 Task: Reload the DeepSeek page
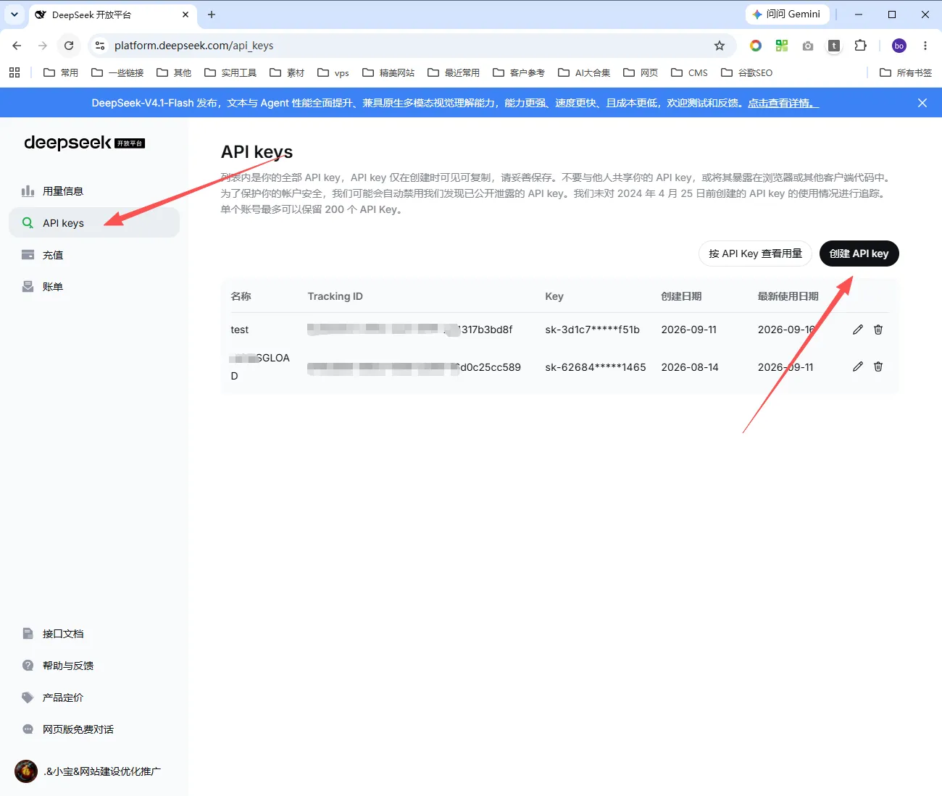pyautogui.click(x=69, y=46)
